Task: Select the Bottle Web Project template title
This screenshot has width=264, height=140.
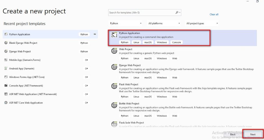Action: click(129, 104)
